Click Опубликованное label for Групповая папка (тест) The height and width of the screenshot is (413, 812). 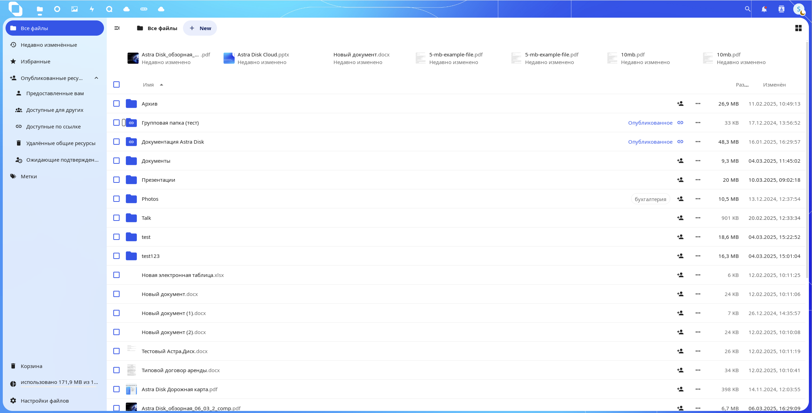click(650, 123)
